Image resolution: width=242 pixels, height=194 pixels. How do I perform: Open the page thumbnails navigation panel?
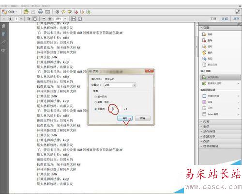tap(3, 26)
